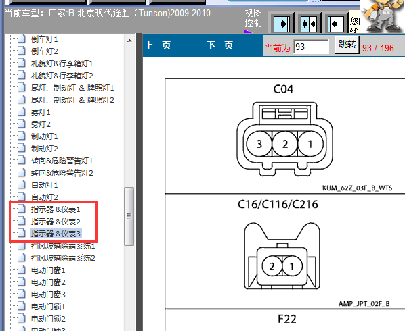Screen dimensions: 405x331
Task: Select 雾灯2 in tree
Action: coord(41,124)
